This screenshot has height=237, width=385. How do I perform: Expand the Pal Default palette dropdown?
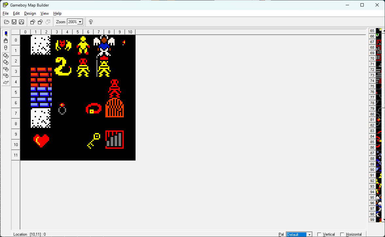pos(309,235)
